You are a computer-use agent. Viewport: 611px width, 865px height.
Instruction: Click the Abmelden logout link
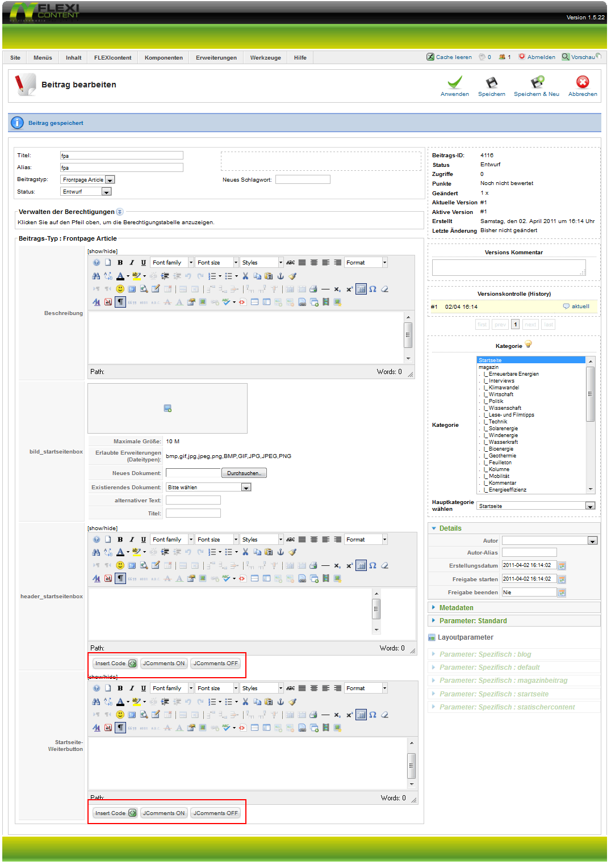[537, 57]
